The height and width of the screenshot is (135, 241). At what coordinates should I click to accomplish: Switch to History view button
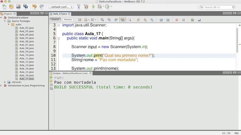(68, 19)
